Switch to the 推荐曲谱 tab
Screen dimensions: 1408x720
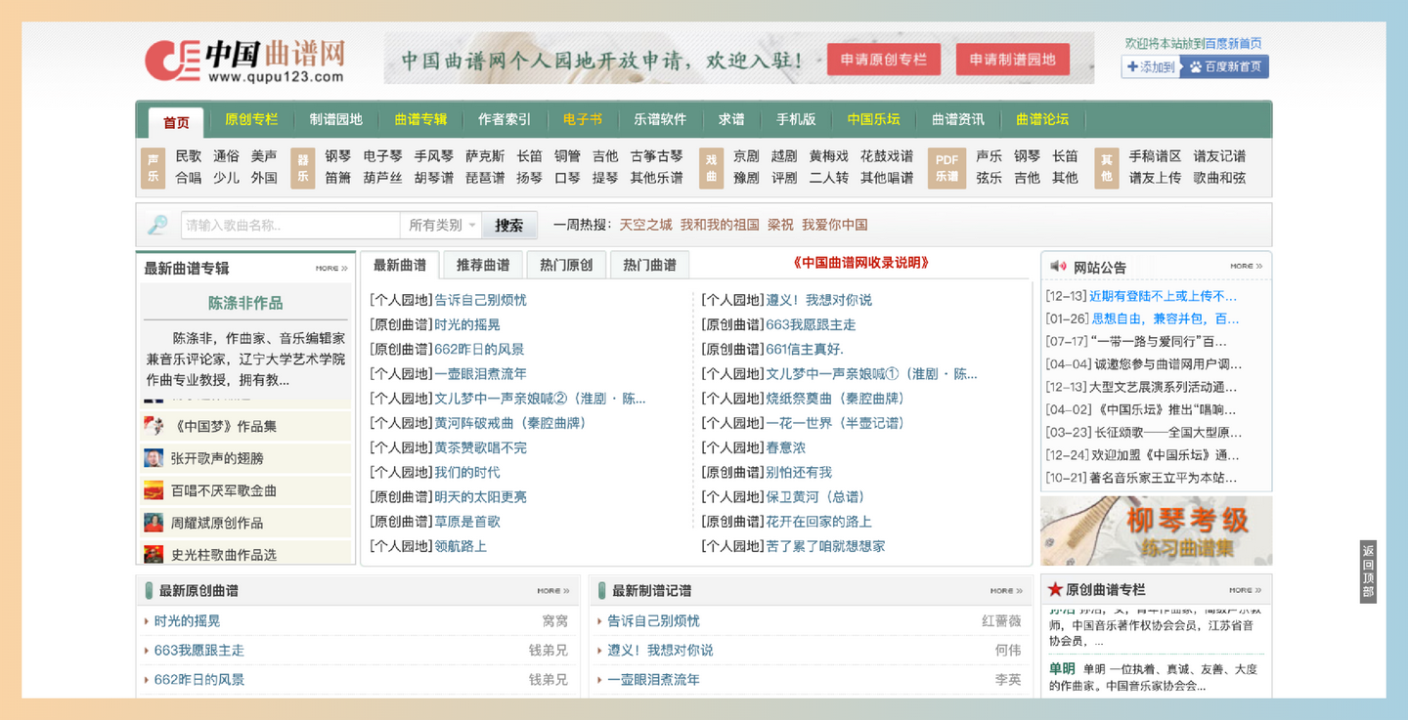click(483, 264)
